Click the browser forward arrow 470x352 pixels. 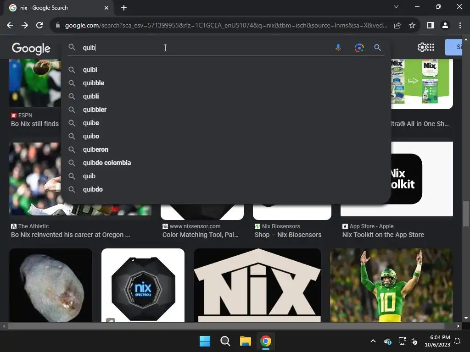pos(25,26)
